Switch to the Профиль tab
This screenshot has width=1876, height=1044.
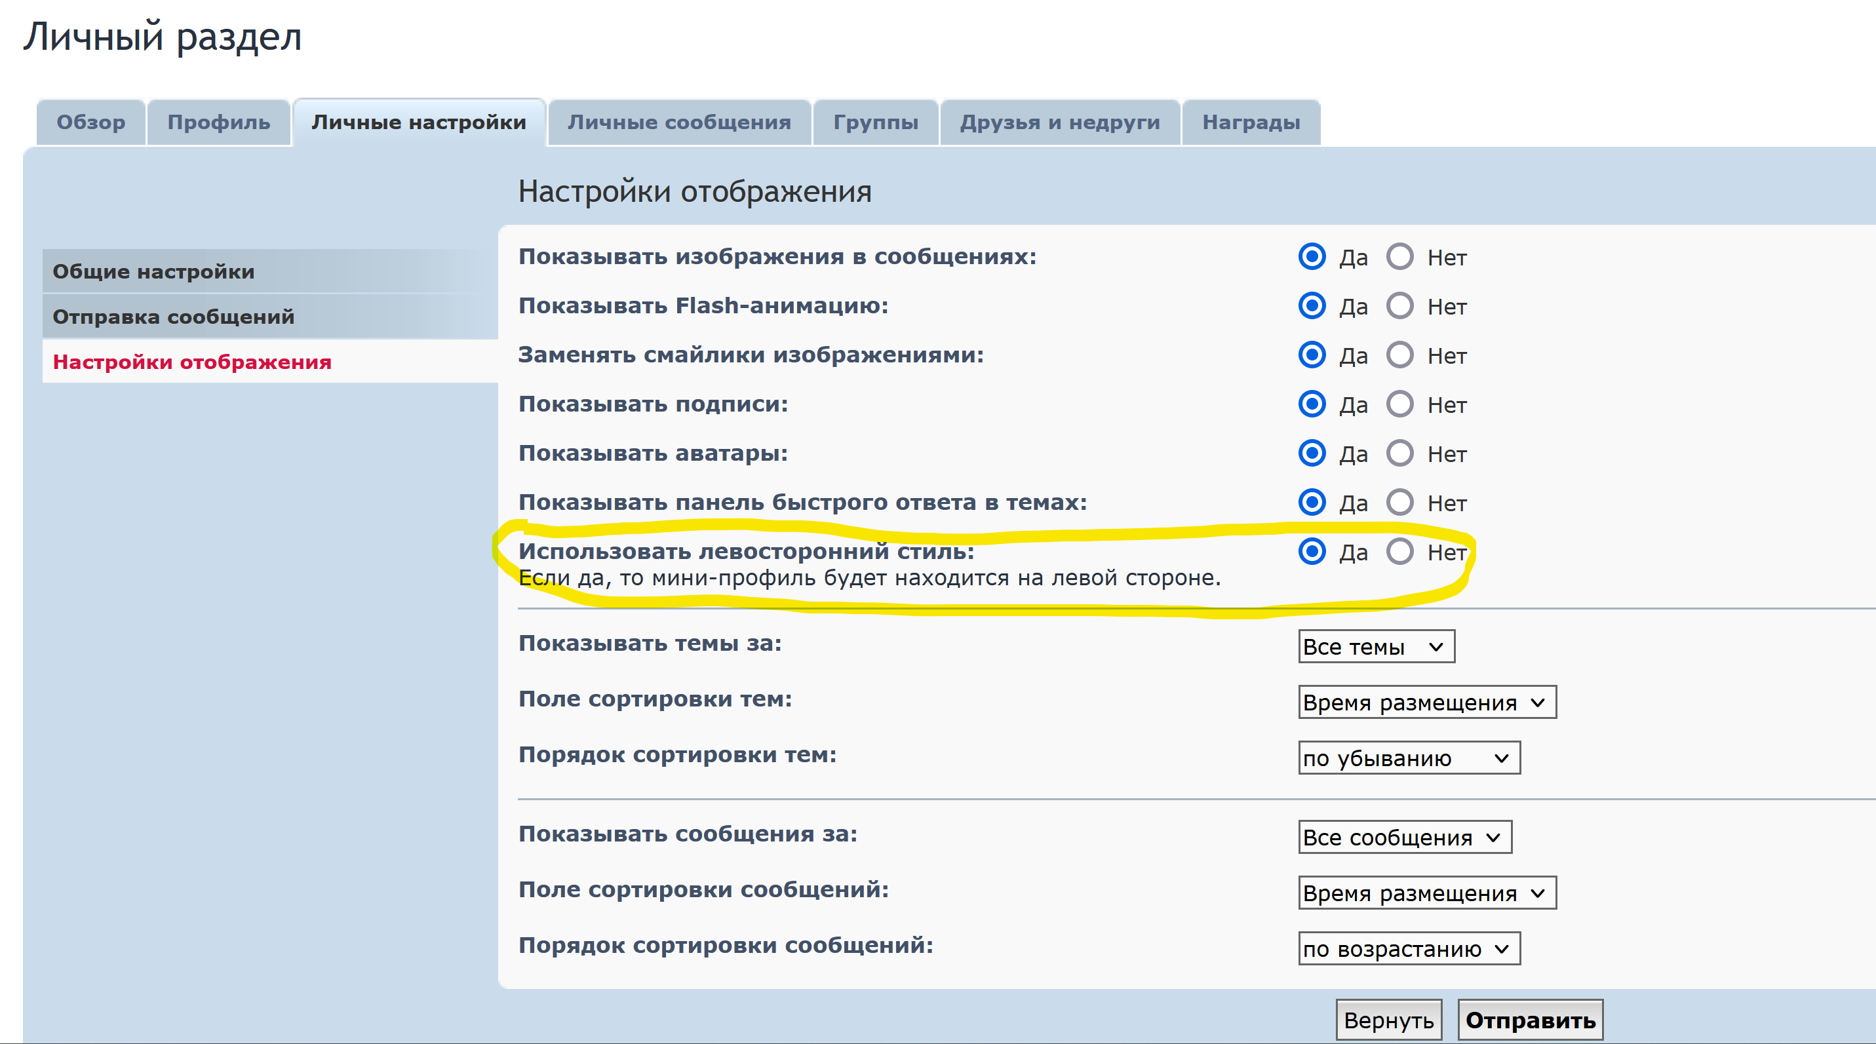click(218, 123)
